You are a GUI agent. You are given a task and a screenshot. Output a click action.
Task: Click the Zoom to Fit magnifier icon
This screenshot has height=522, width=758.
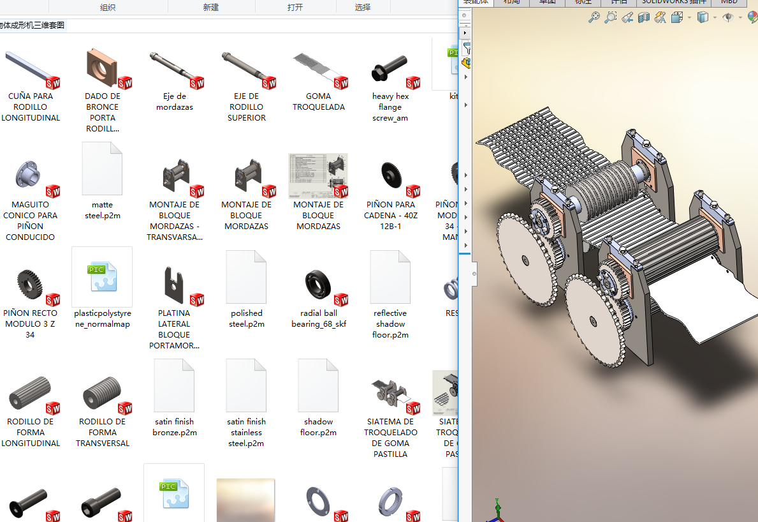click(594, 17)
